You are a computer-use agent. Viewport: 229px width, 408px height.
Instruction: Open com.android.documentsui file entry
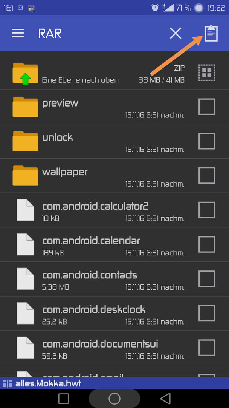click(x=114, y=348)
